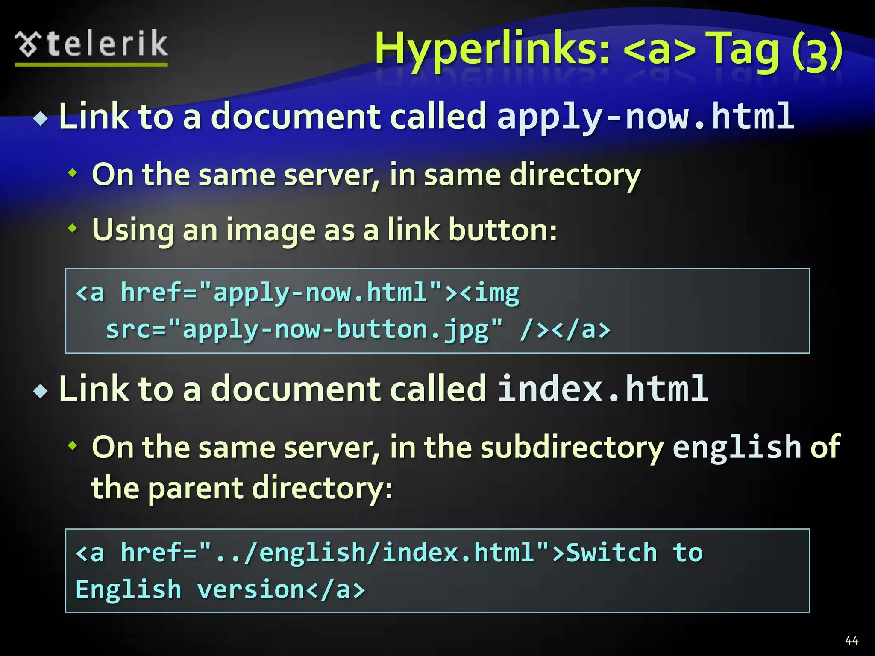Click the word 'english' in monospace font
875x656 pixels.
[x=737, y=448]
